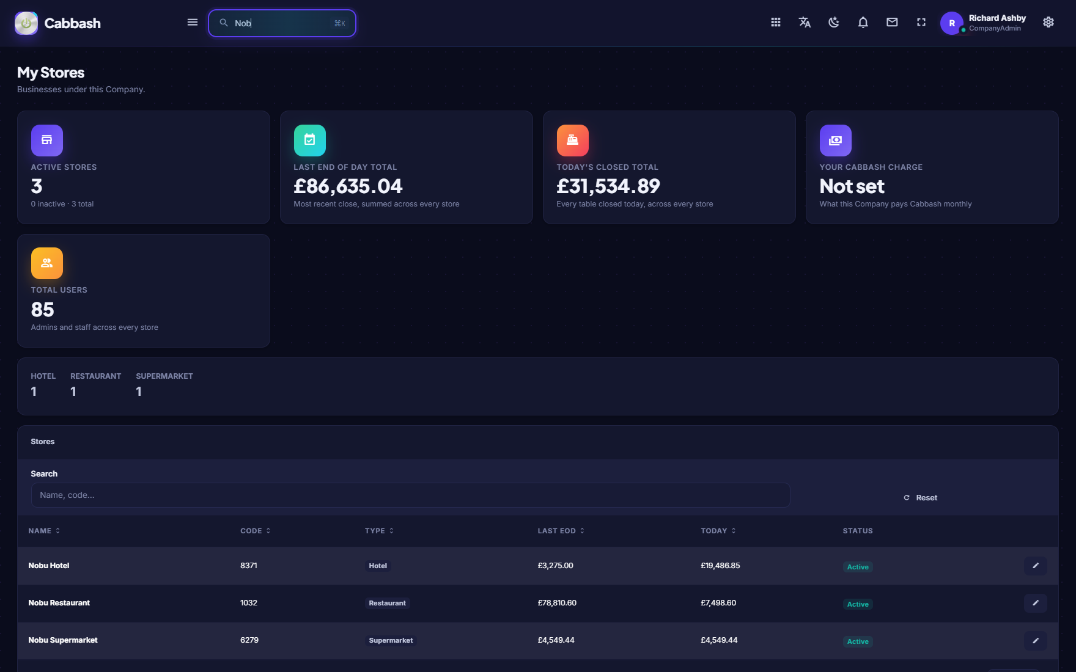Viewport: 1076px width, 672px height.
Task: Focus the stores Name, code search field
Action: pos(410,495)
